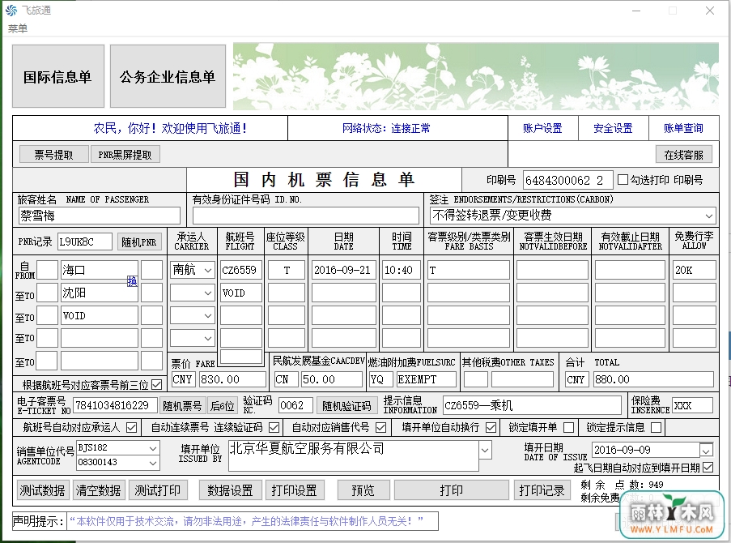This screenshot has width=731, height=543.
Task: Generate a 随机PNR code
Action: pyautogui.click(x=139, y=242)
